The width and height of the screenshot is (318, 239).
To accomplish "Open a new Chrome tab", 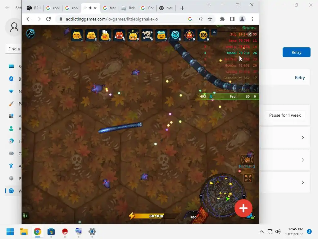I will [182, 8].
